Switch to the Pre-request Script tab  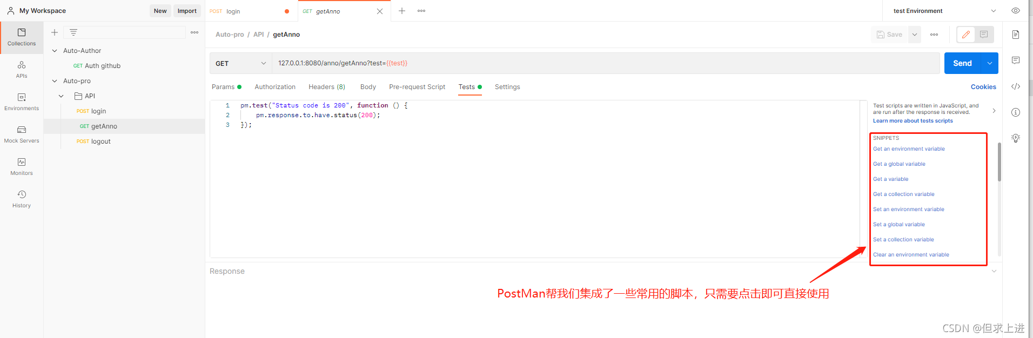[x=417, y=87]
